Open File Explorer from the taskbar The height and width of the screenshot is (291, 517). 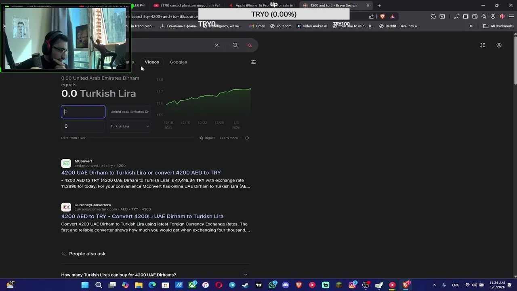[139, 285]
